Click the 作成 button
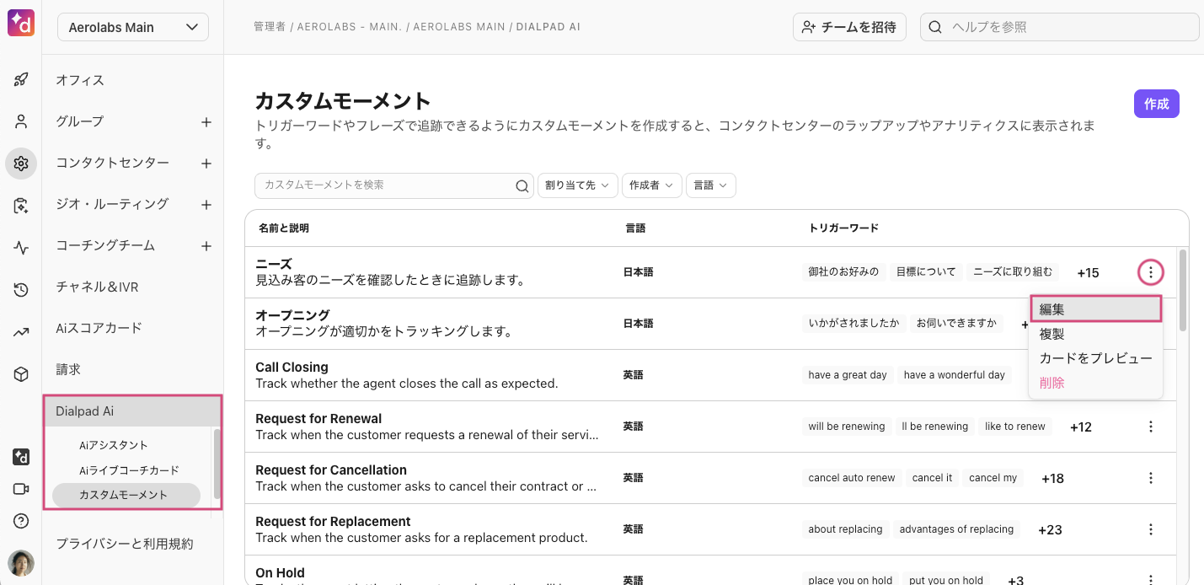1204x585 pixels. tap(1156, 104)
